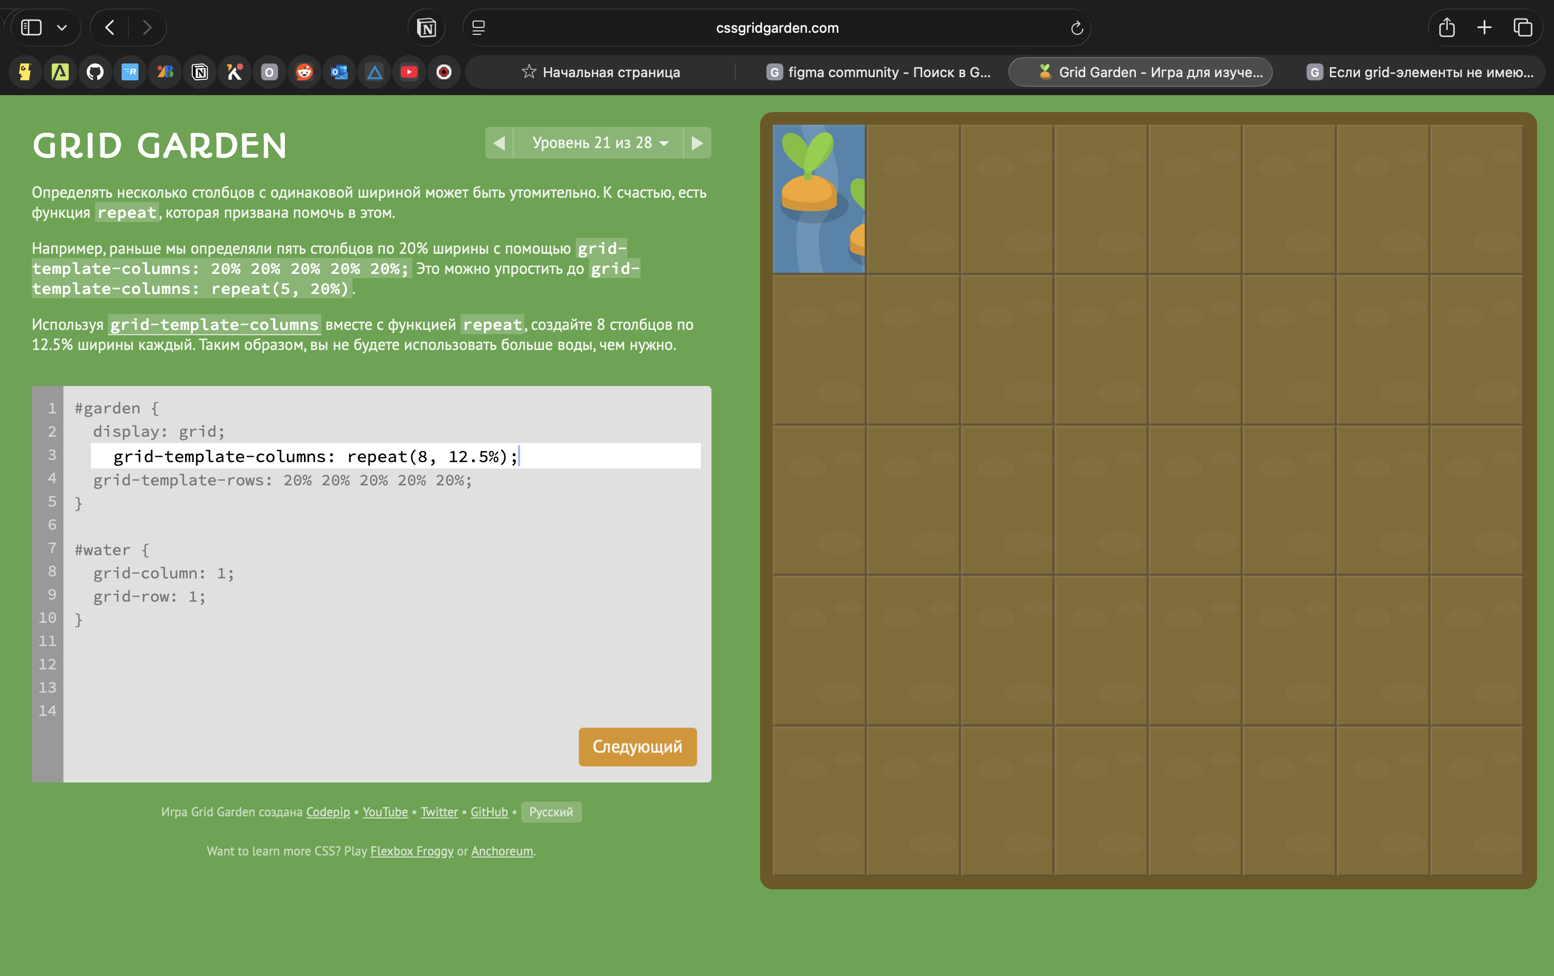The width and height of the screenshot is (1554, 976).
Task: Click the watered carrot garden cell
Action: coord(818,199)
